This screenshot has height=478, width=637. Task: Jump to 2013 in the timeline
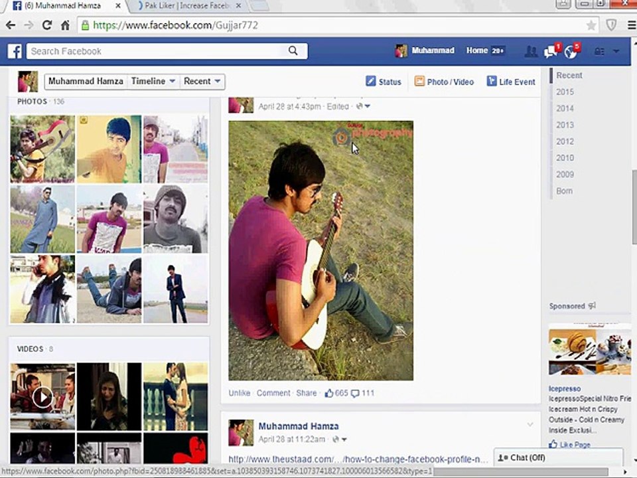pyautogui.click(x=565, y=125)
